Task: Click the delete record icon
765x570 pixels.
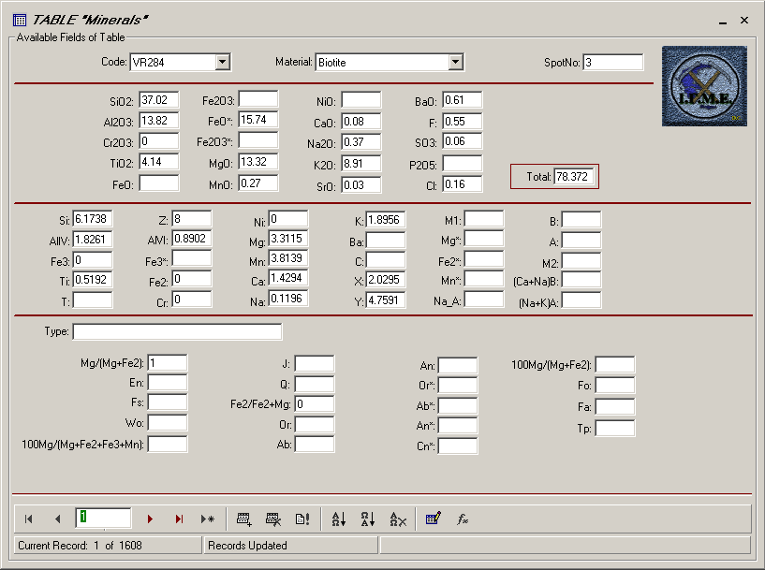Action: point(273,519)
